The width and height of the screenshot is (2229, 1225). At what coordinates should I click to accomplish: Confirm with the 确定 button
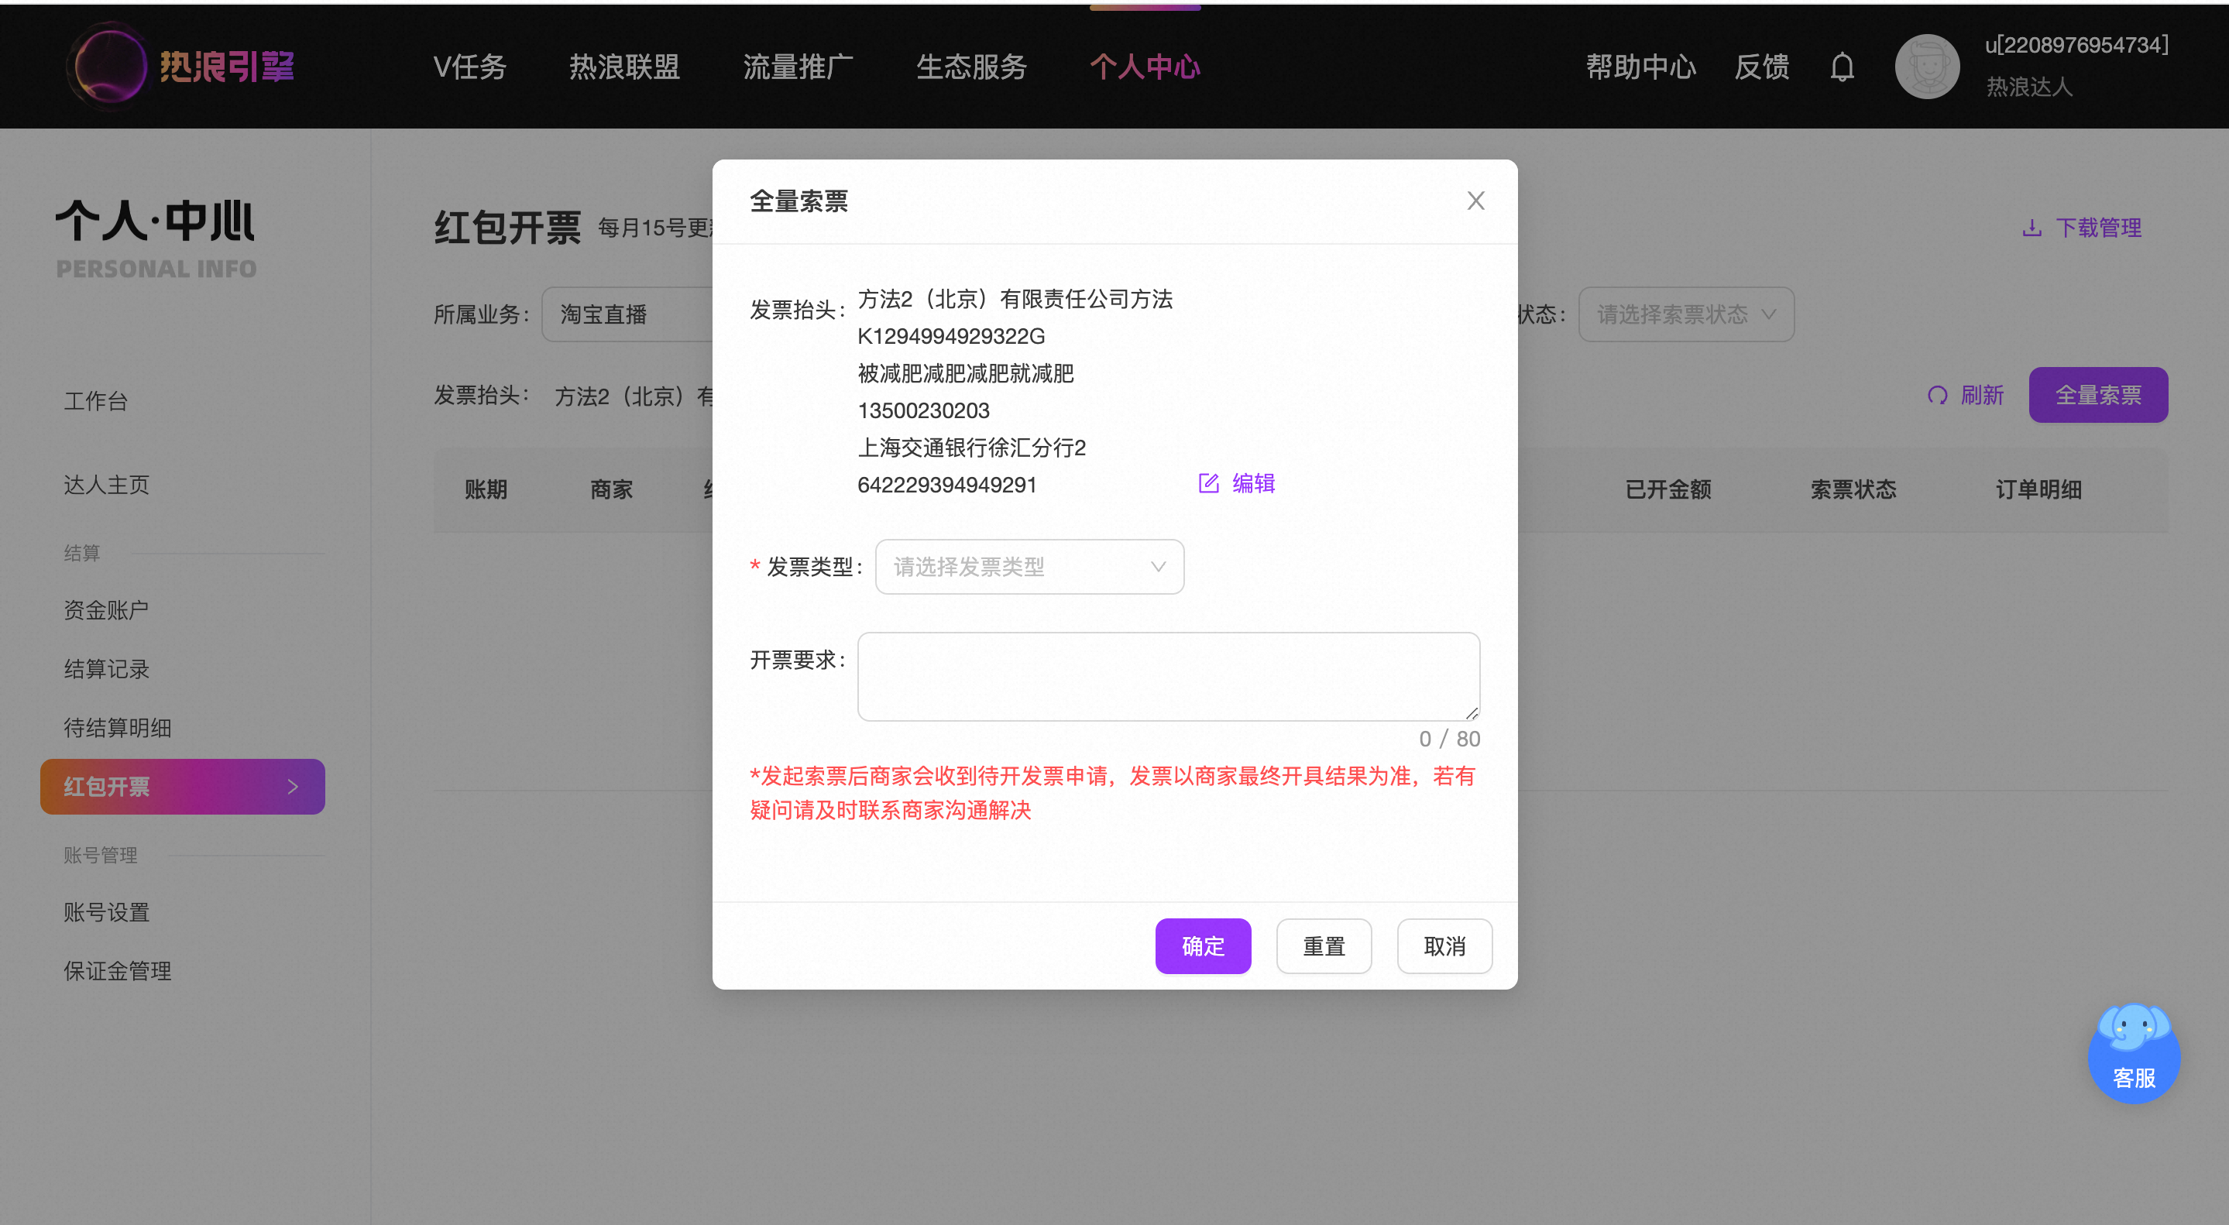[1203, 945]
